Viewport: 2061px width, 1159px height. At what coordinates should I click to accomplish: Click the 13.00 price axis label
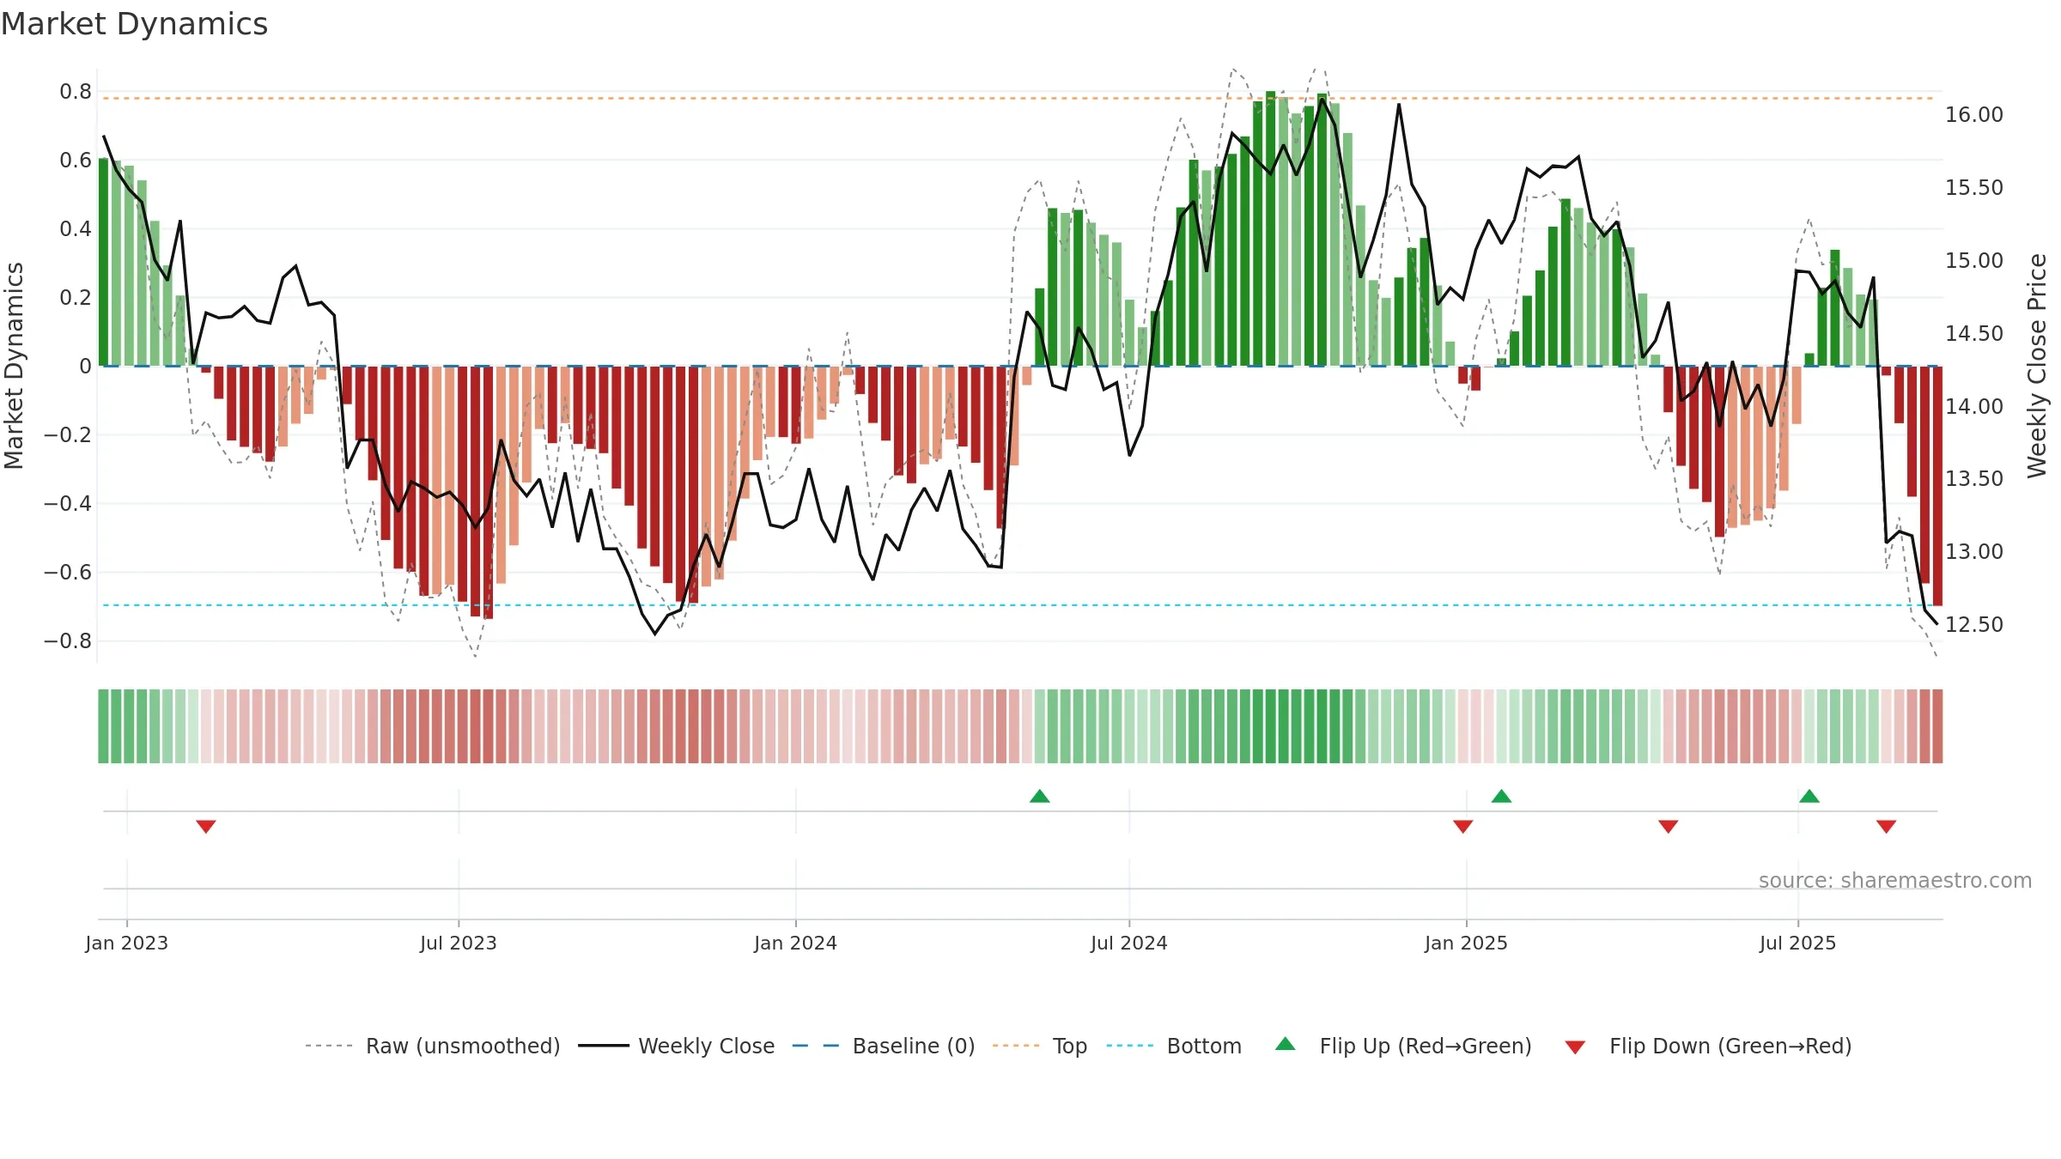click(1974, 552)
